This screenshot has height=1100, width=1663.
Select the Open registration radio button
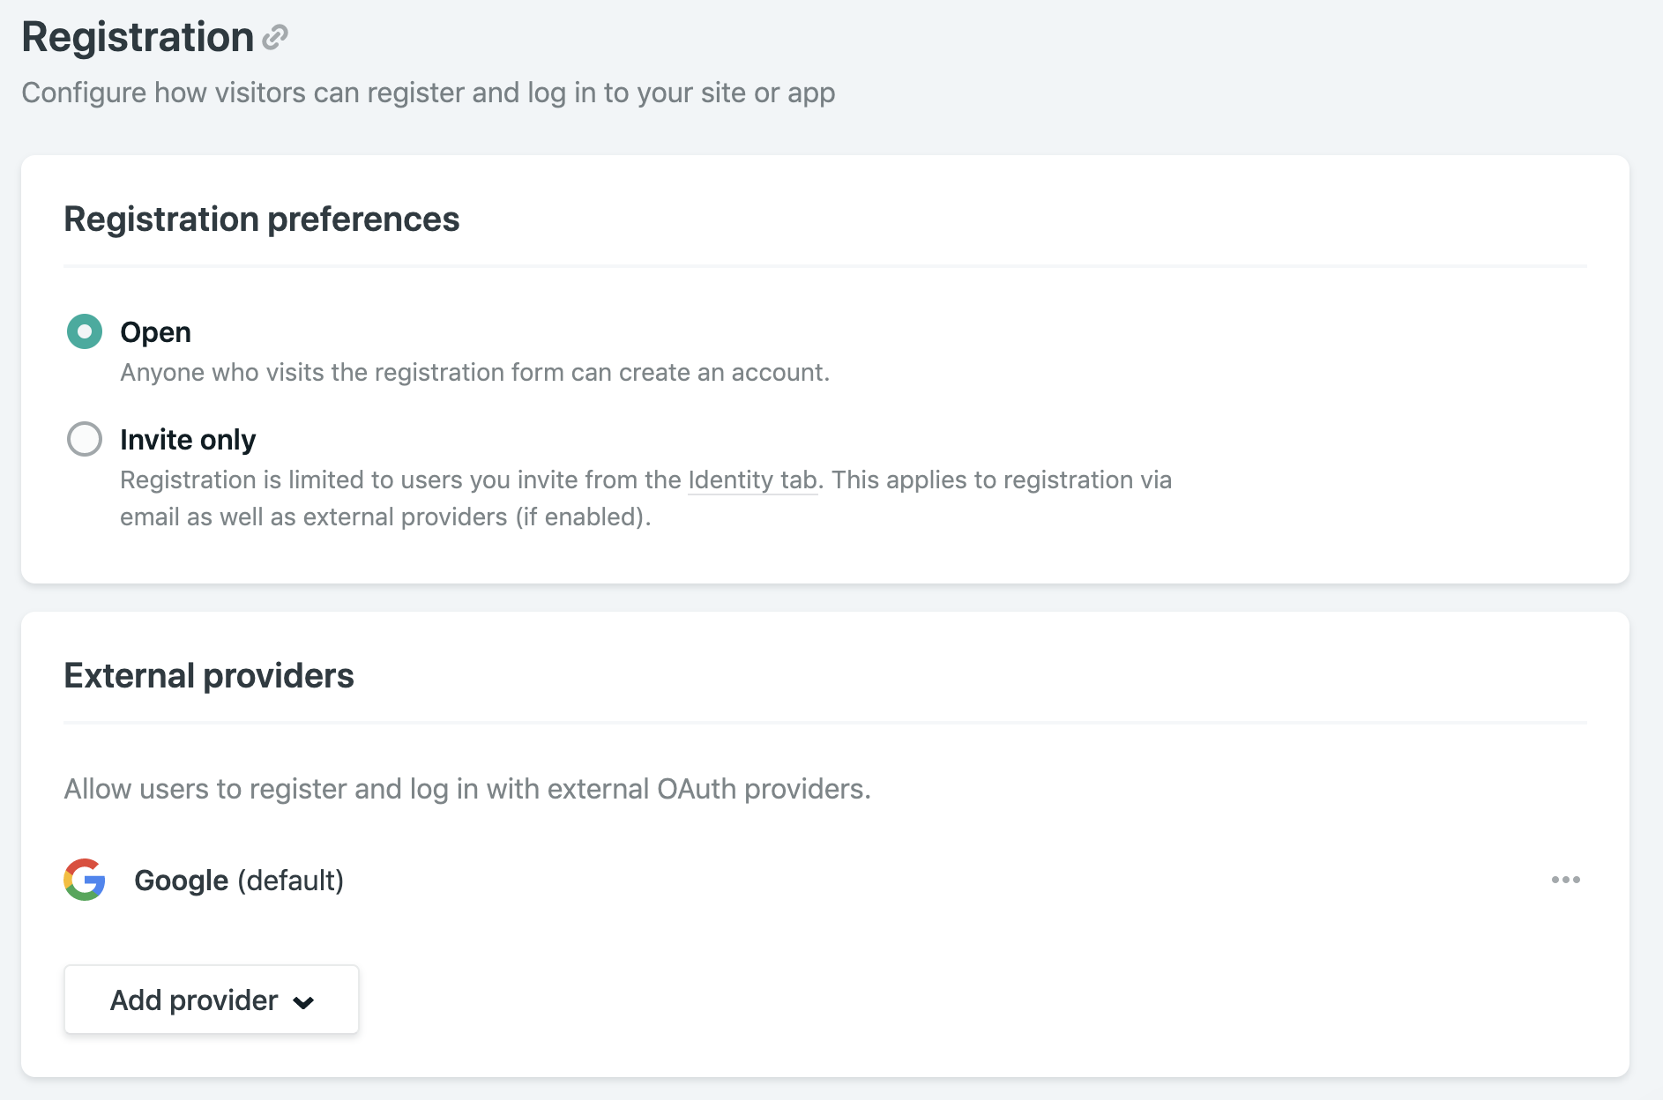[x=85, y=332]
